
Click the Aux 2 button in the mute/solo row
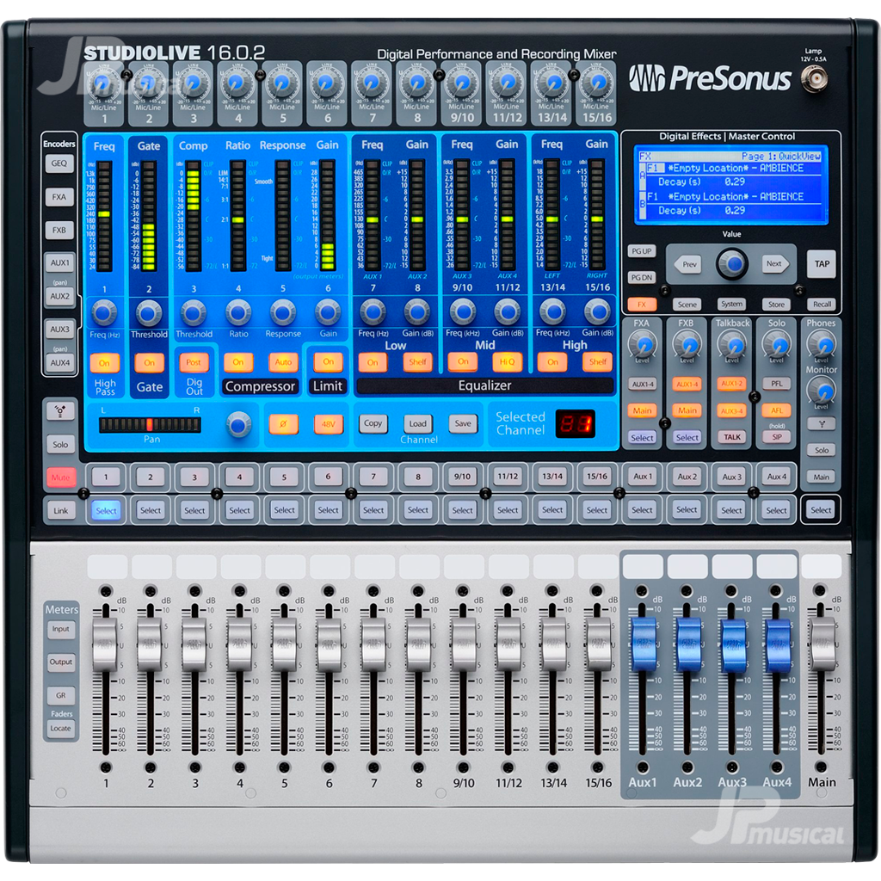point(687,477)
